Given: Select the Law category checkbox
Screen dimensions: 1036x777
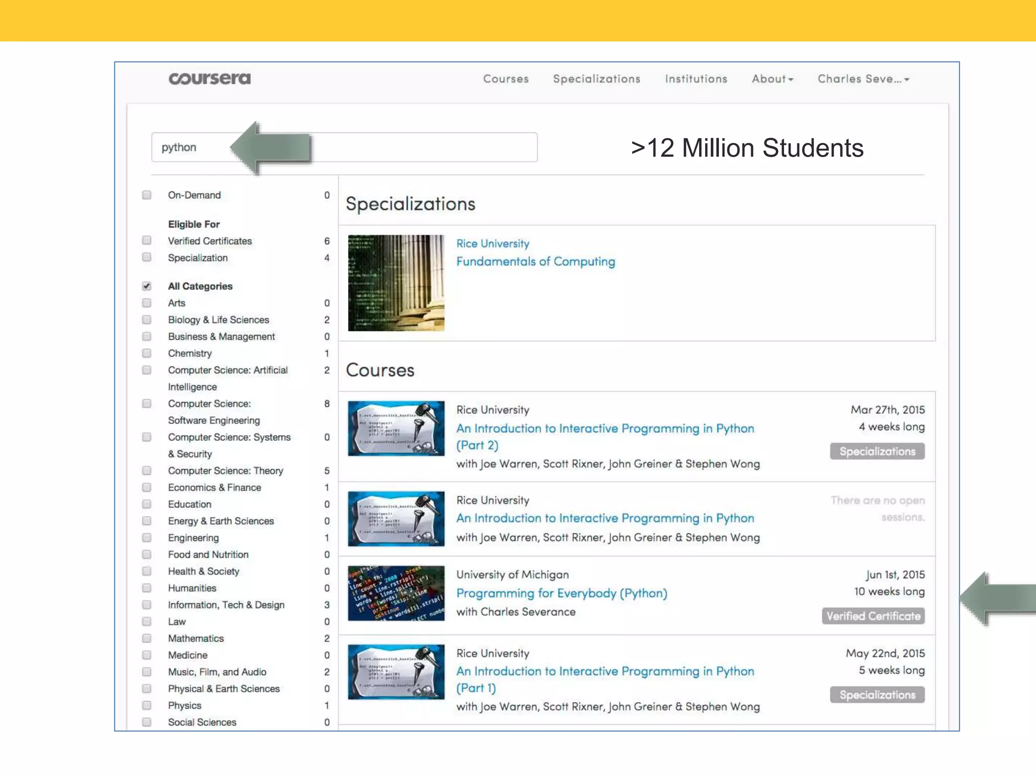Looking at the screenshot, I should click(147, 622).
